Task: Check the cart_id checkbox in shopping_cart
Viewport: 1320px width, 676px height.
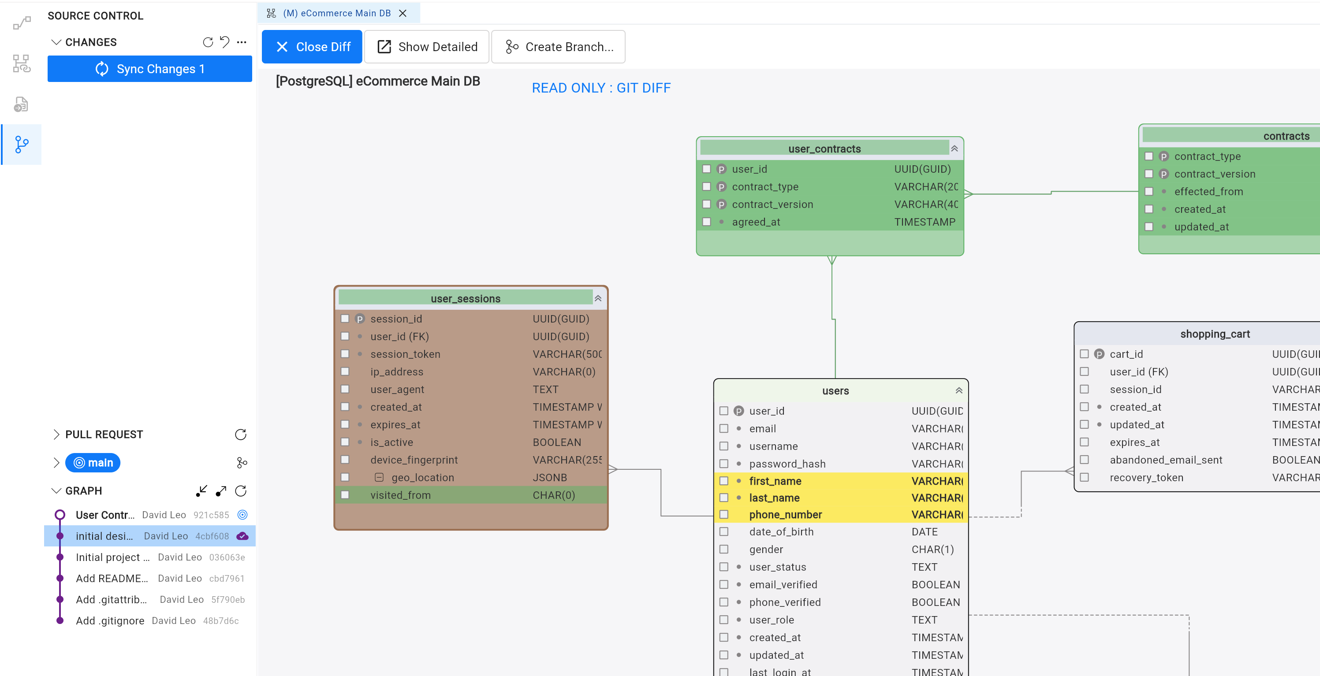Action: click(x=1084, y=353)
